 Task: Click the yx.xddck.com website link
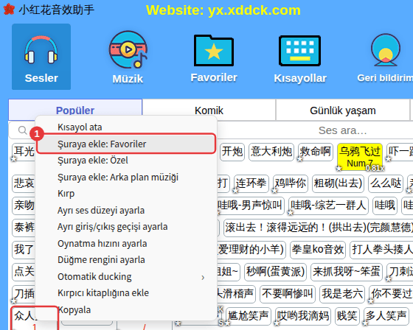[x=254, y=10]
